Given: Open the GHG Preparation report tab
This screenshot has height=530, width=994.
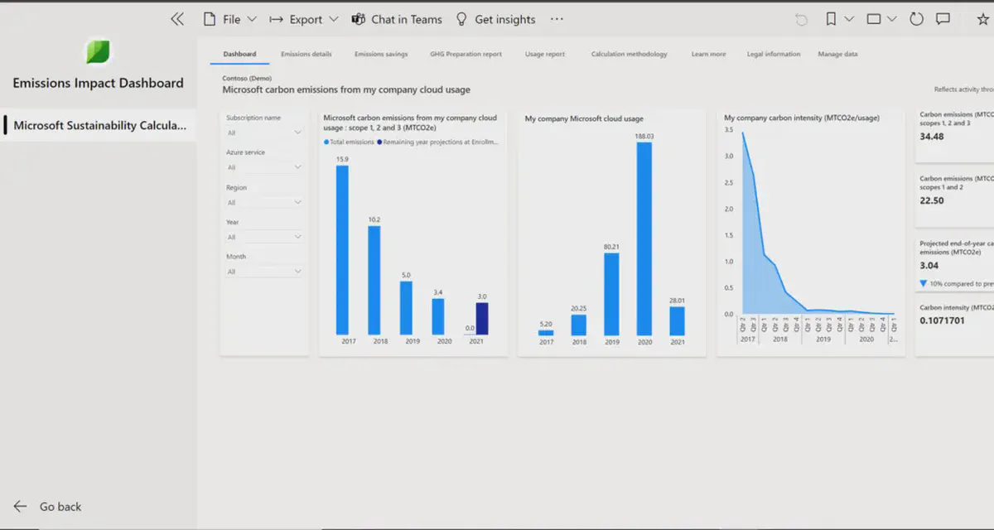Looking at the screenshot, I should click(x=466, y=53).
